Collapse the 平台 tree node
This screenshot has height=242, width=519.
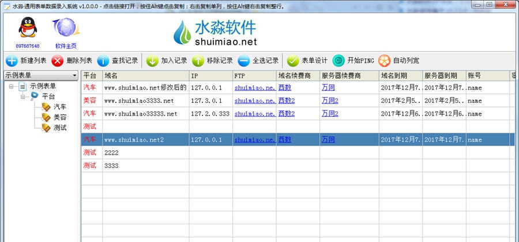click(x=23, y=97)
